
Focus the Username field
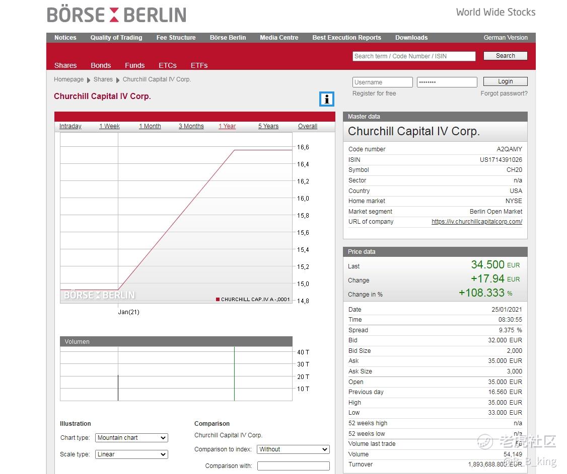pyautogui.click(x=383, y=82)
